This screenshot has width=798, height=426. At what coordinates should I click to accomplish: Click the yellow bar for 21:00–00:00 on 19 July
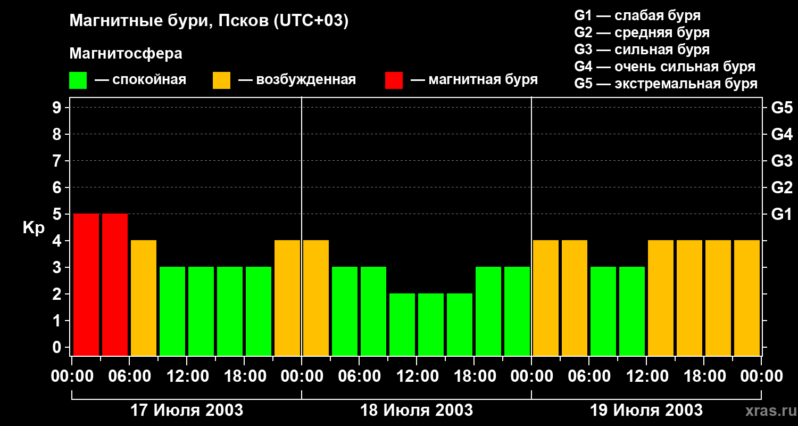tap(747, 298)
